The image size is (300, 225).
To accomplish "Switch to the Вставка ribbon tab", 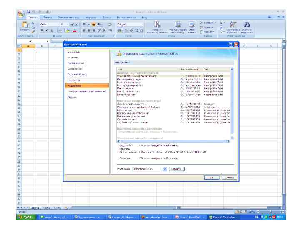I will 48,17.
